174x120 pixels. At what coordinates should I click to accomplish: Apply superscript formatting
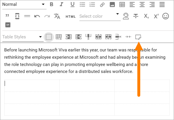tap(156, 16)
